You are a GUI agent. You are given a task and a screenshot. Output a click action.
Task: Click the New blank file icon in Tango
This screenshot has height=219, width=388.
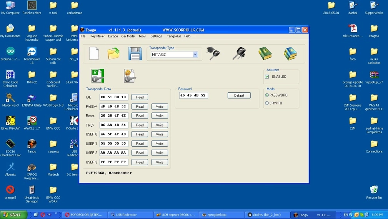tap(94, 53)
